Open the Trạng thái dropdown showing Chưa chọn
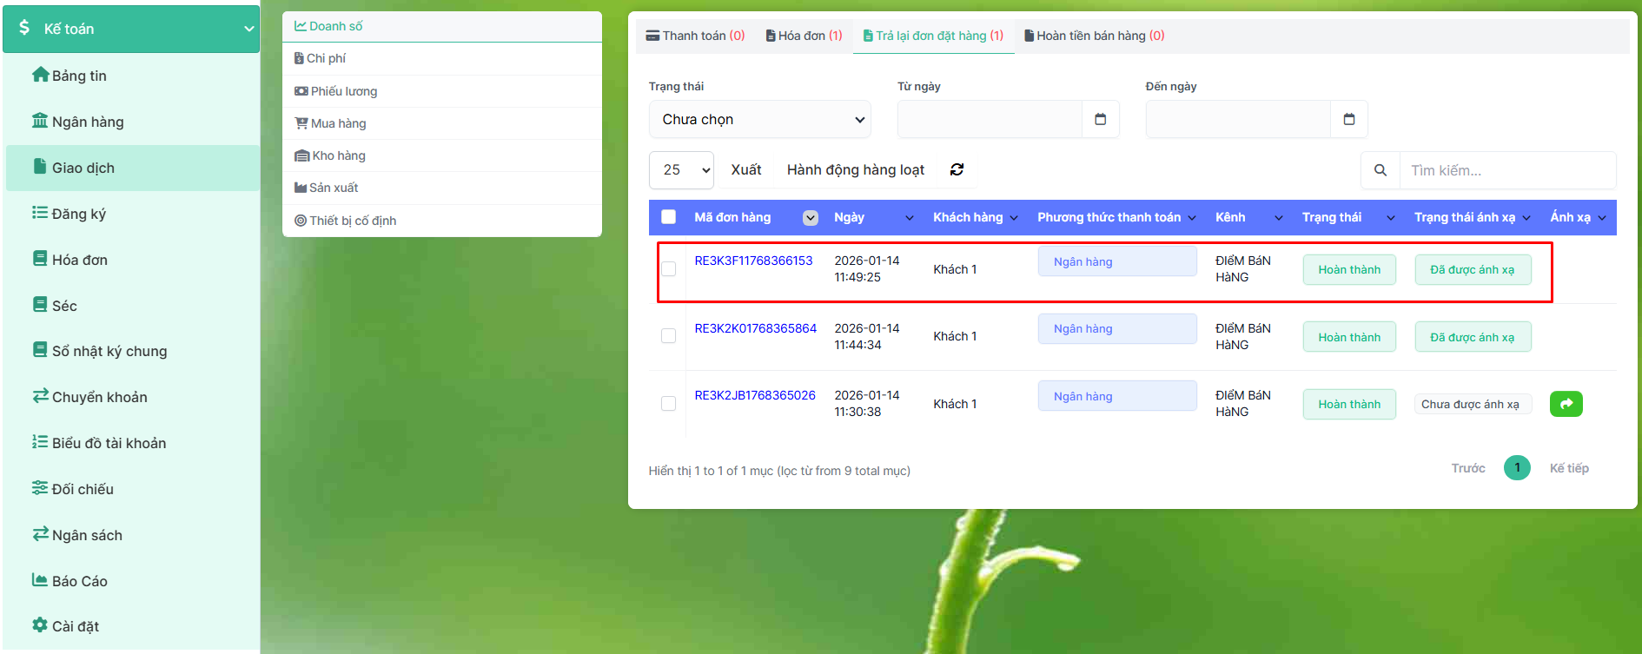The width and height of the screenshot is (1642, 654). 759,120
